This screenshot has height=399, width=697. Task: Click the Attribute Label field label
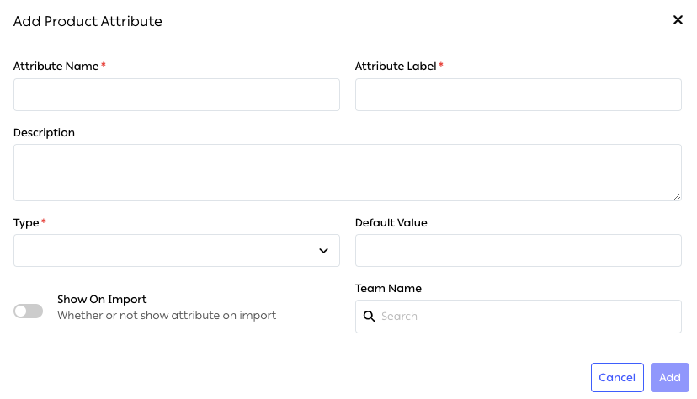396,66
